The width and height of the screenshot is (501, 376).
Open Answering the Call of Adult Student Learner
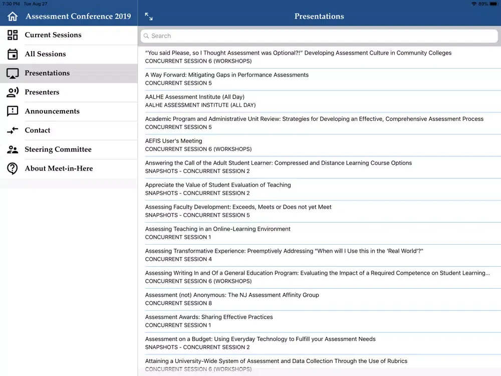[320, 167]
